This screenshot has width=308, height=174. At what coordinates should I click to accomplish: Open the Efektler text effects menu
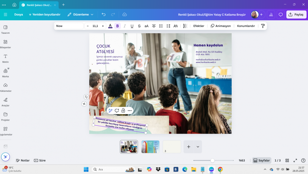pyautogui.click(x=199, y=26)
